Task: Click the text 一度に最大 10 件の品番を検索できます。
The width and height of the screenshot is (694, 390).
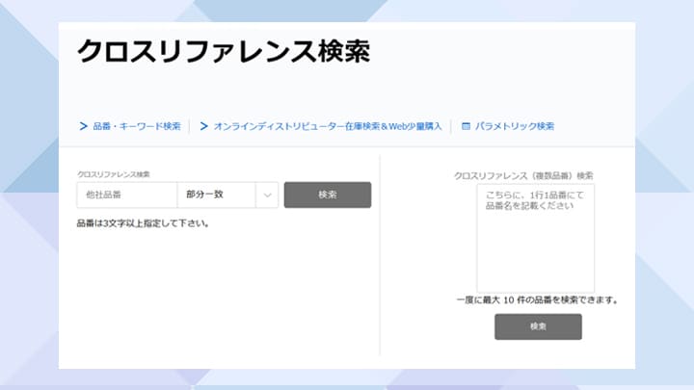Action: [537, 300]
